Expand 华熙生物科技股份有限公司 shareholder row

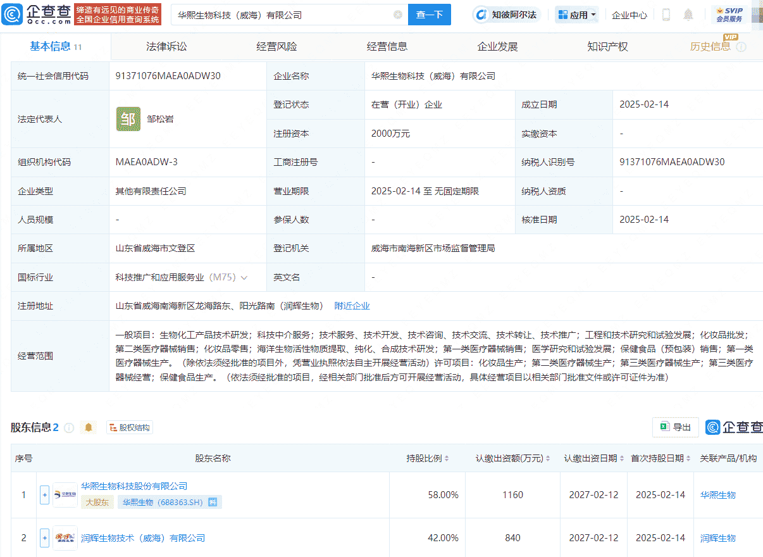point(44,494)
